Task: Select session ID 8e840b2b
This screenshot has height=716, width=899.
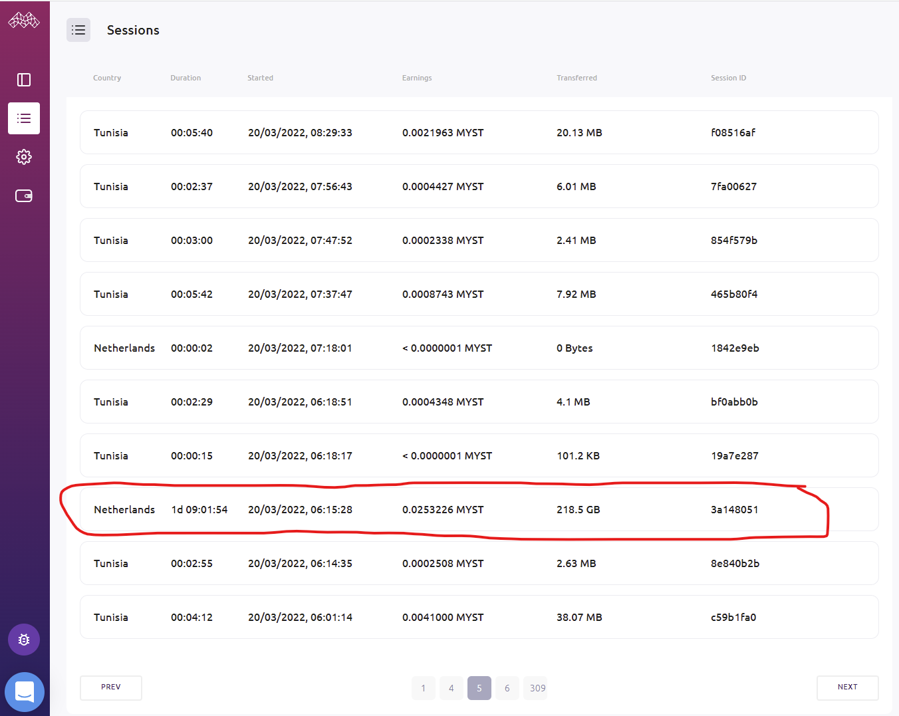Action: point(735,563)
